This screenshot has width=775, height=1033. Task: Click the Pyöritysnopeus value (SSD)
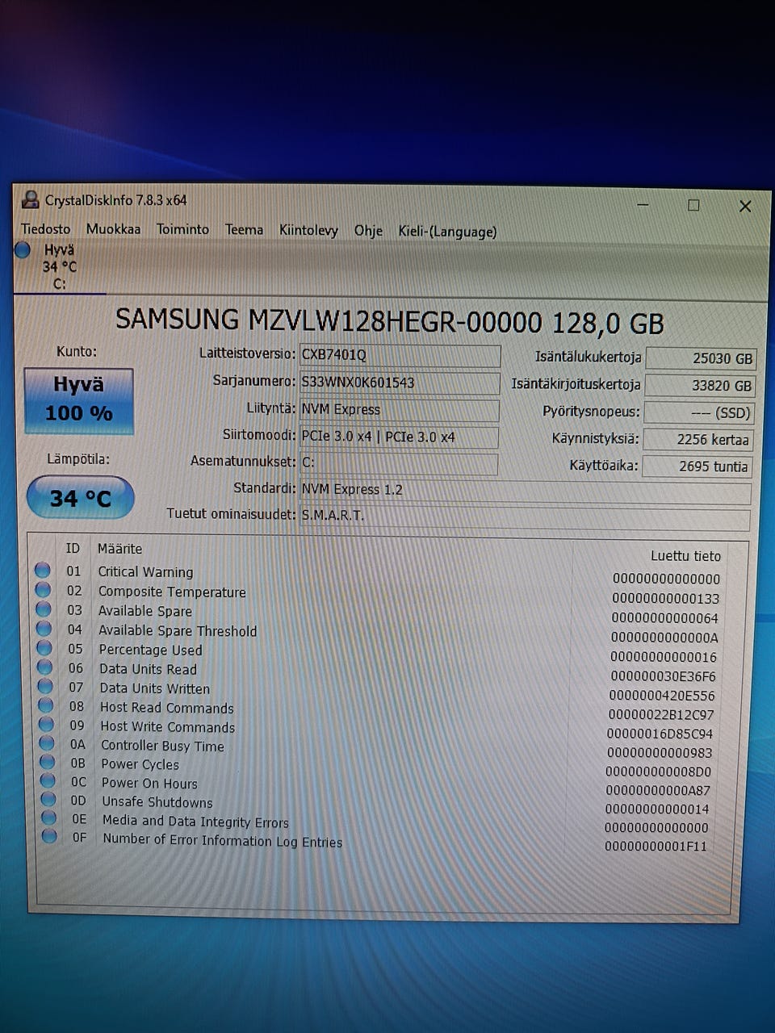[699, 412]
